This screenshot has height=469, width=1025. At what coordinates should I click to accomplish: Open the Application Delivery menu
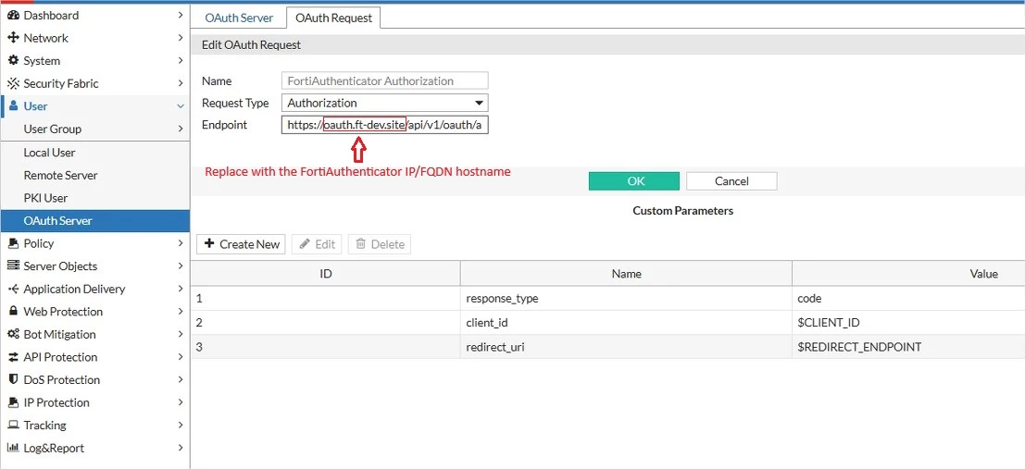94,289
